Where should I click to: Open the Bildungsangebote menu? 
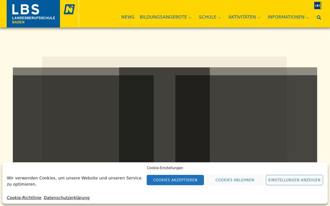click(x=164, y=17)
